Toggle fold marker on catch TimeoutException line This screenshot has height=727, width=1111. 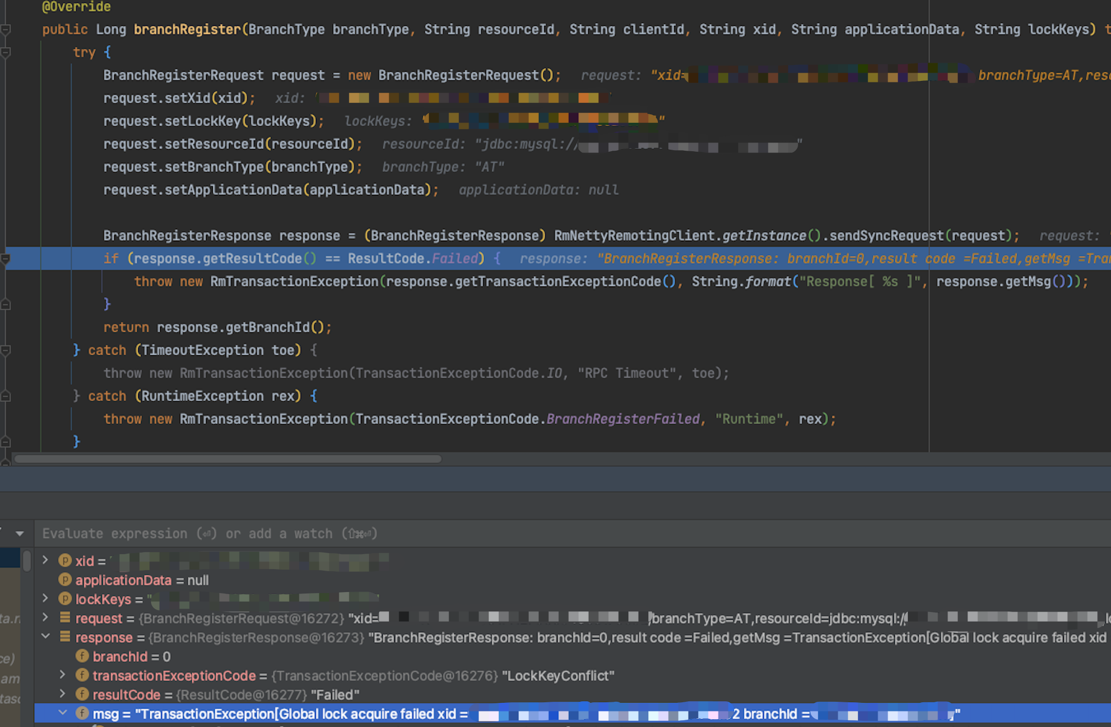[6, 350]
